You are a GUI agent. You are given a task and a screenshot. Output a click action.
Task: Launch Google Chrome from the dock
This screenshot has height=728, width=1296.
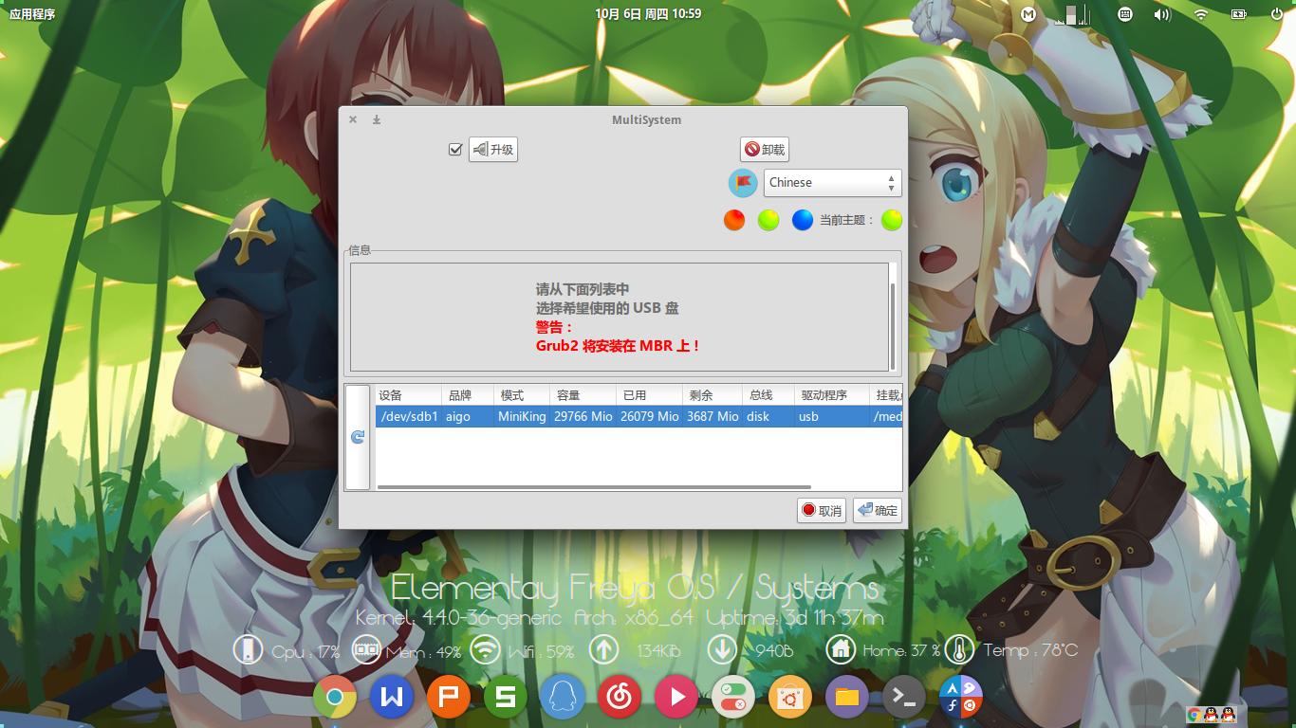[x=334, y=696]
